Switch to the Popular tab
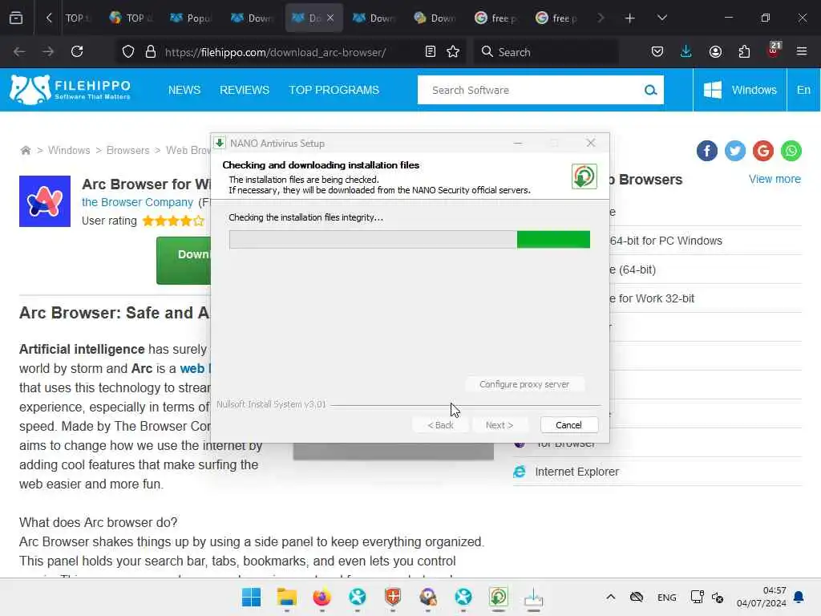 (x=191, y=18)
